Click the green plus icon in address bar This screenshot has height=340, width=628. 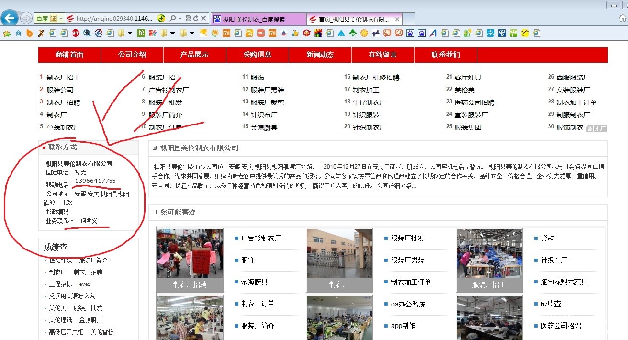tap(162, 19)
